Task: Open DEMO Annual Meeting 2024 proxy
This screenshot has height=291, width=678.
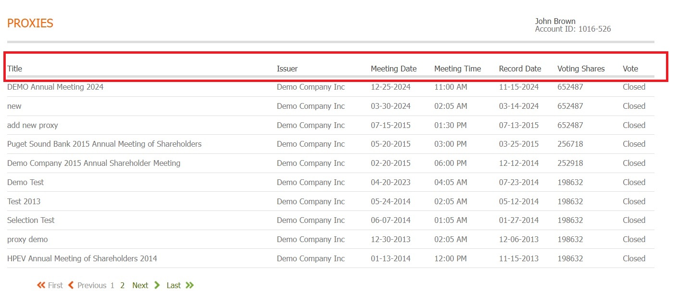Action: 55,87
